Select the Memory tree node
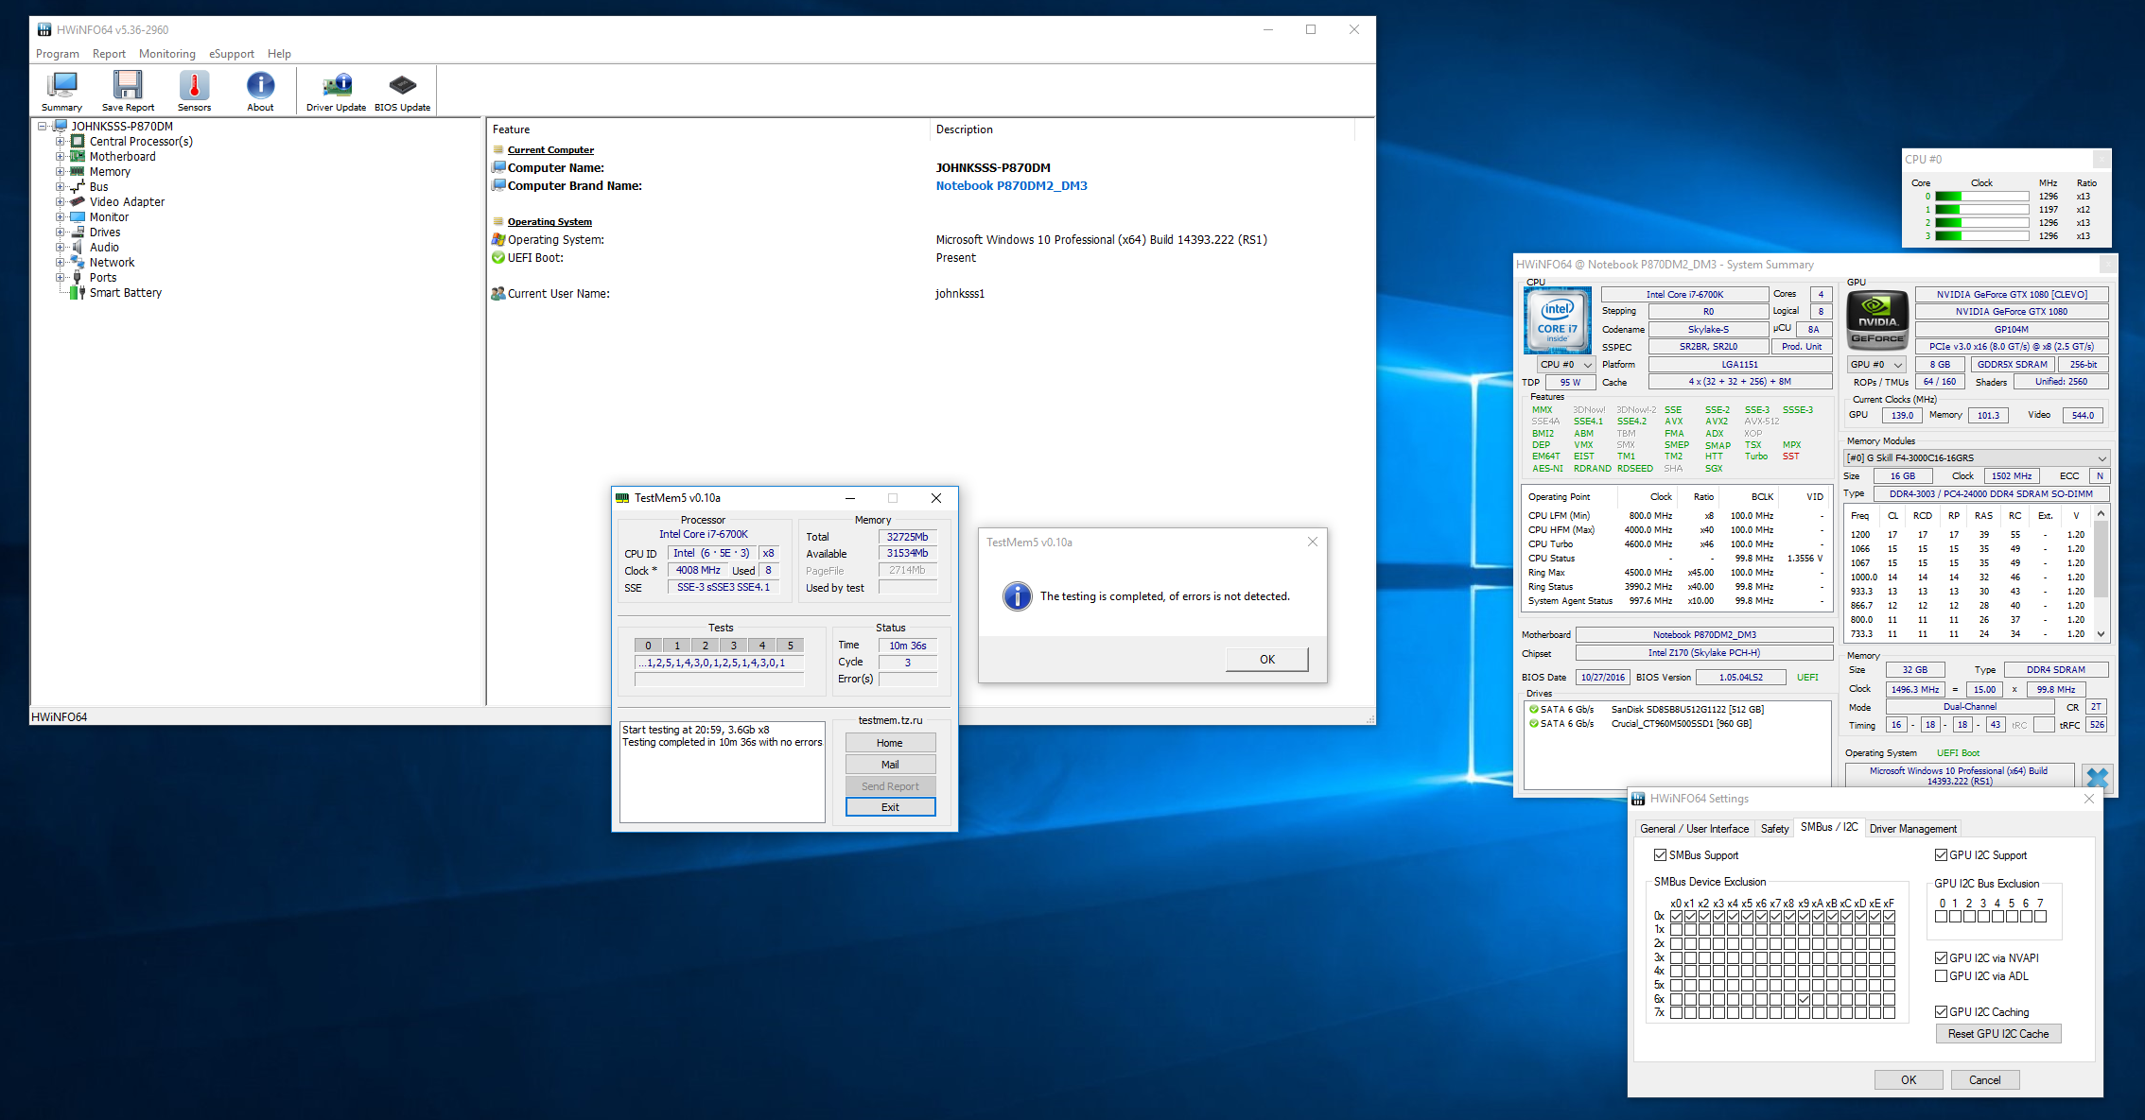The width and height of the screenshot is (2145, 1120). pyautogui.click(x=110, y=171)
